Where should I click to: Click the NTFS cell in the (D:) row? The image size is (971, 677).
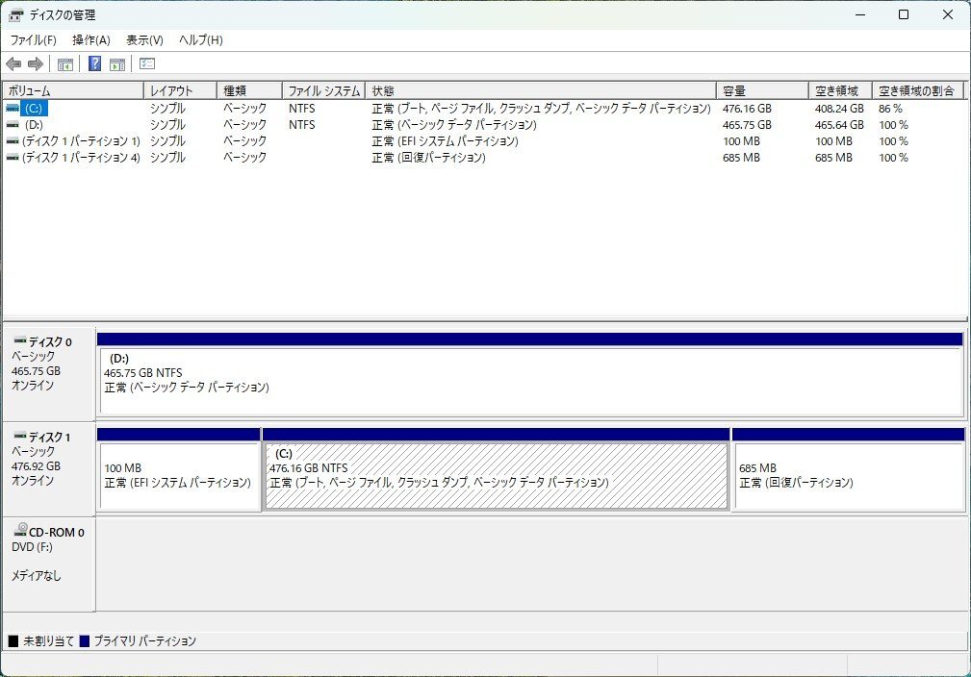[x=301, y=124]
